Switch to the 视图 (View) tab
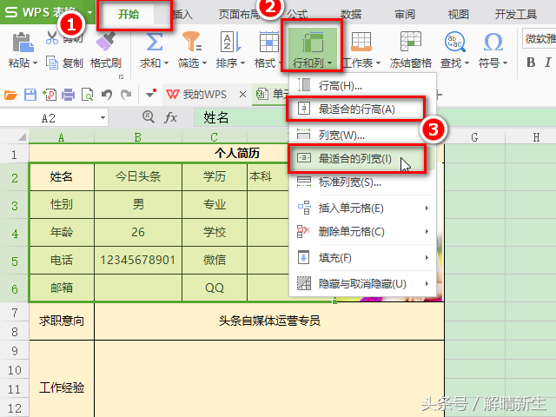 pos(458,14)
